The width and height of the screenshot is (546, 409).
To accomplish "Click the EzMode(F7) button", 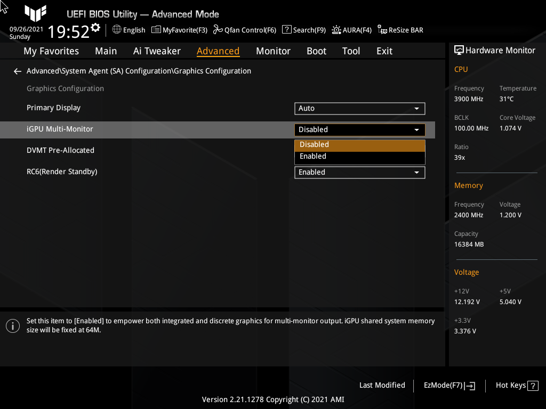I will pyautogui.click(x=448, y=385).
